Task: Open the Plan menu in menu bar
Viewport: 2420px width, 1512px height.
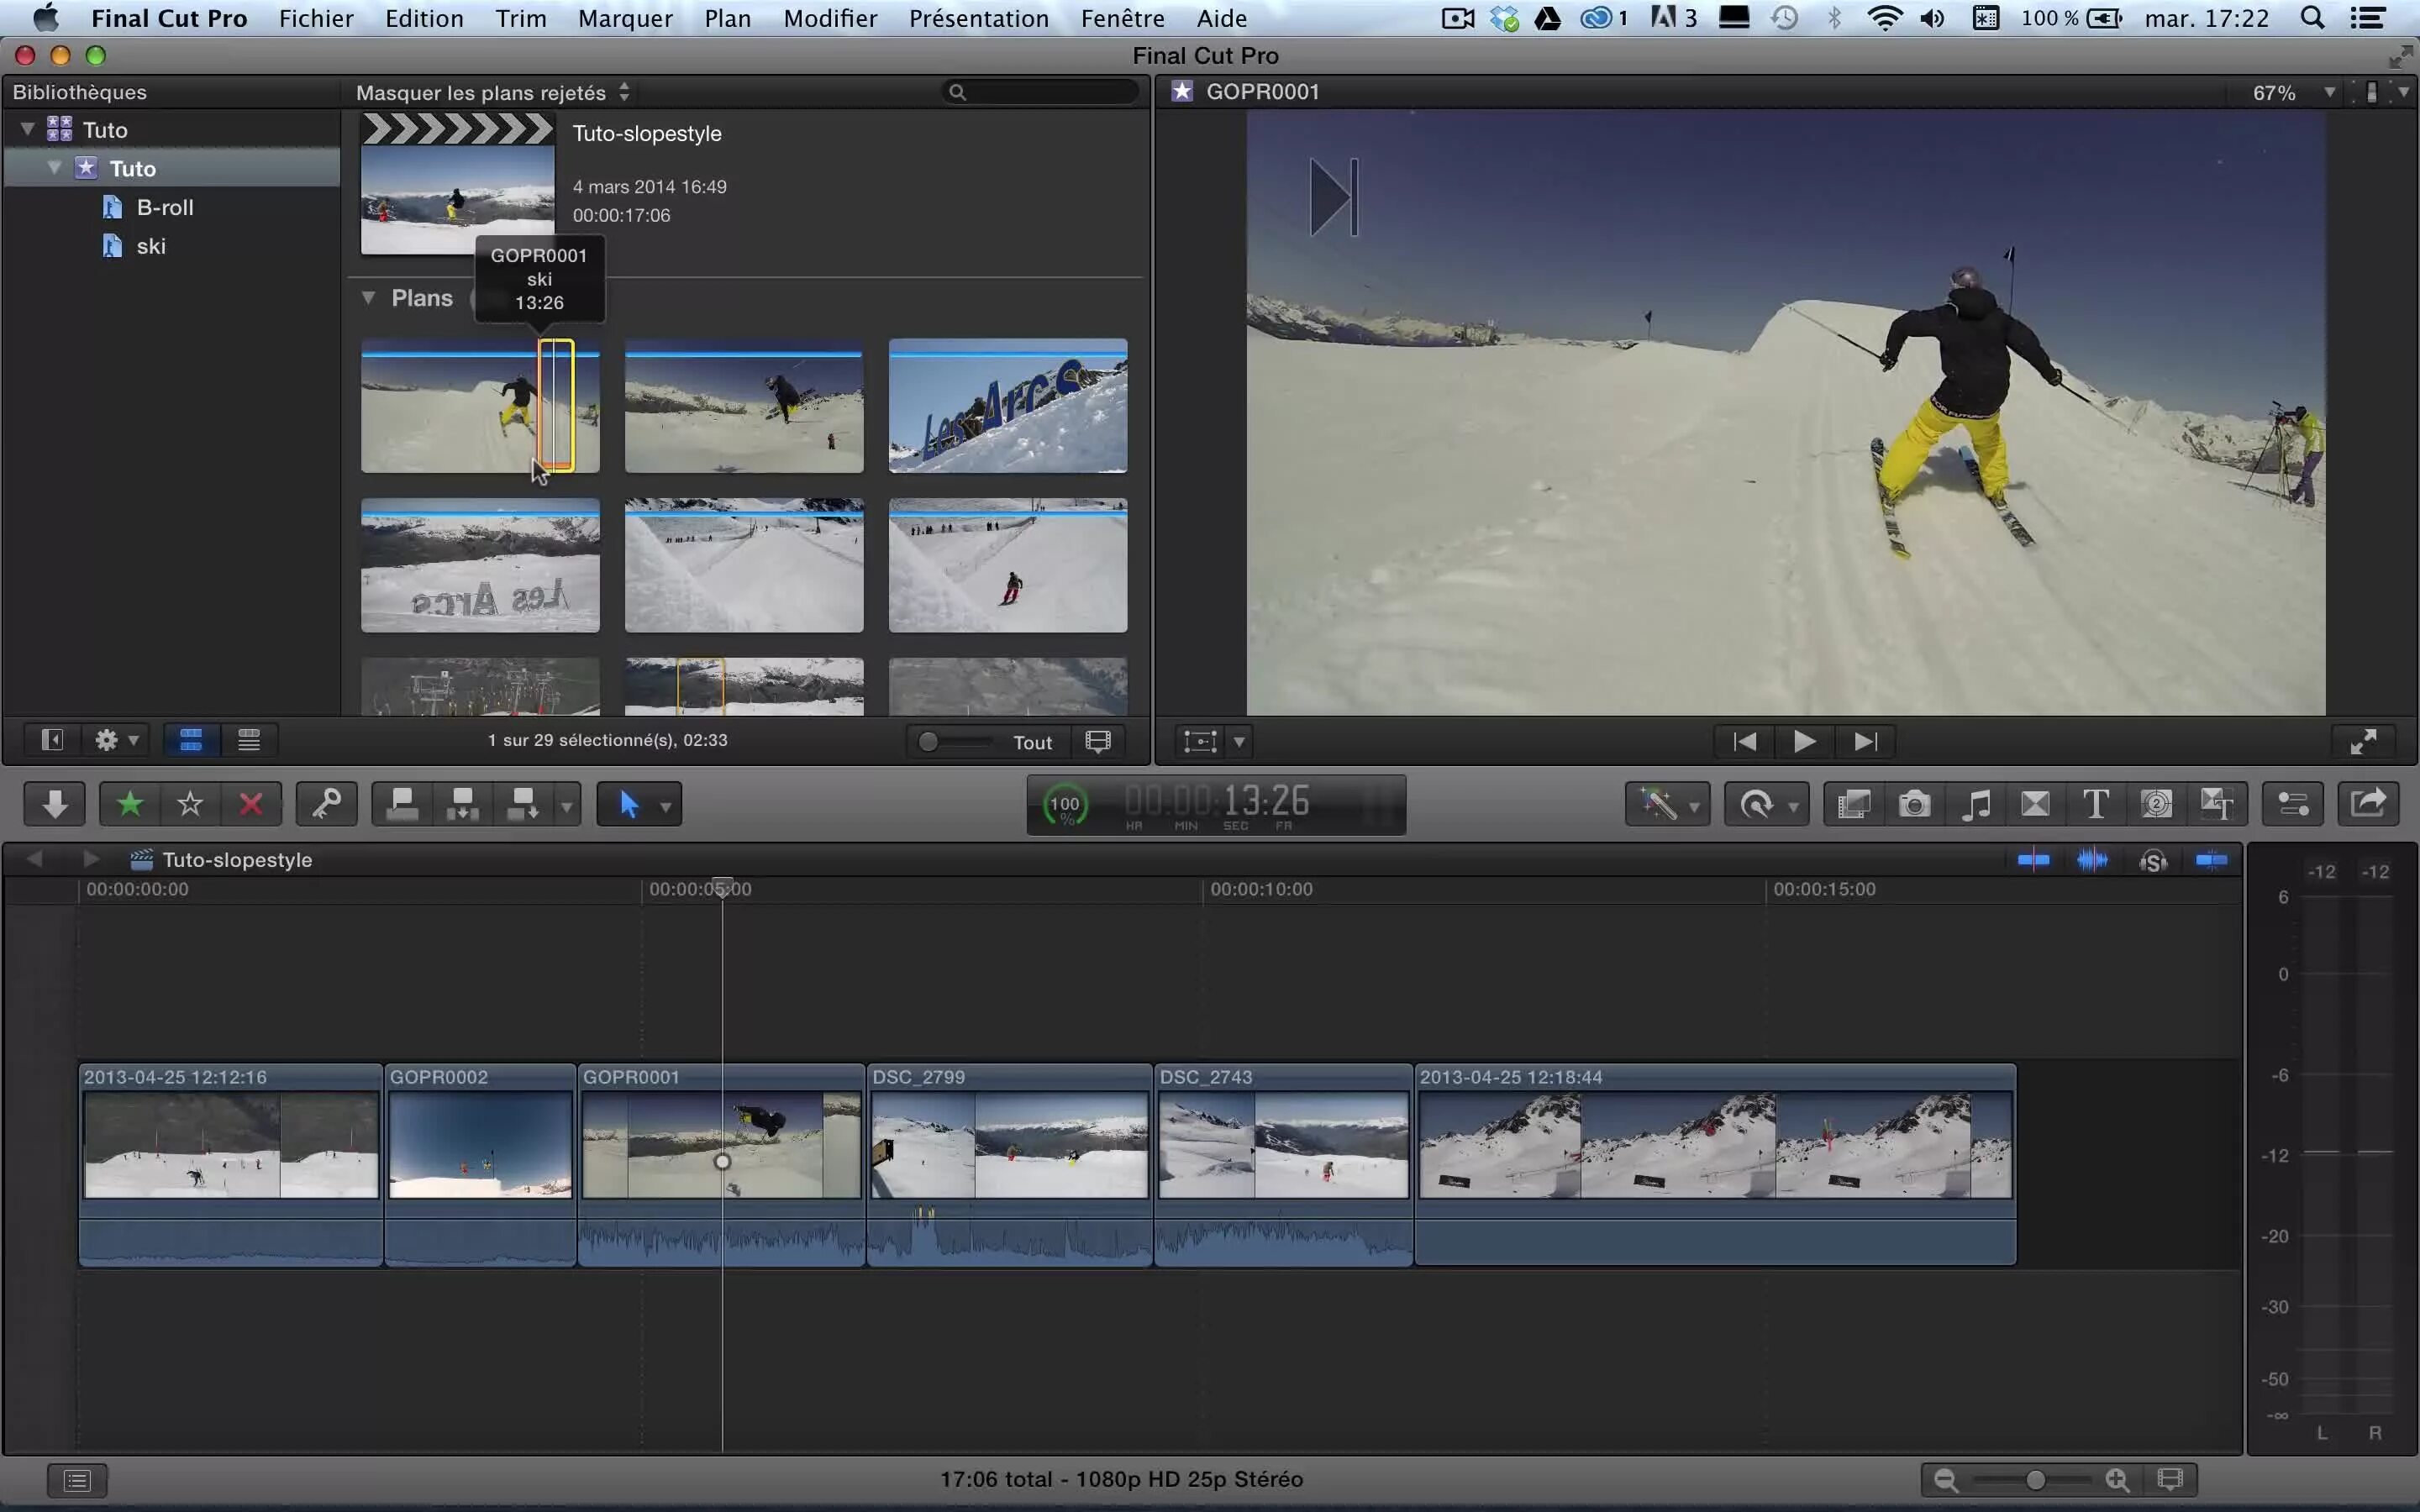Action: coord(727,18)
